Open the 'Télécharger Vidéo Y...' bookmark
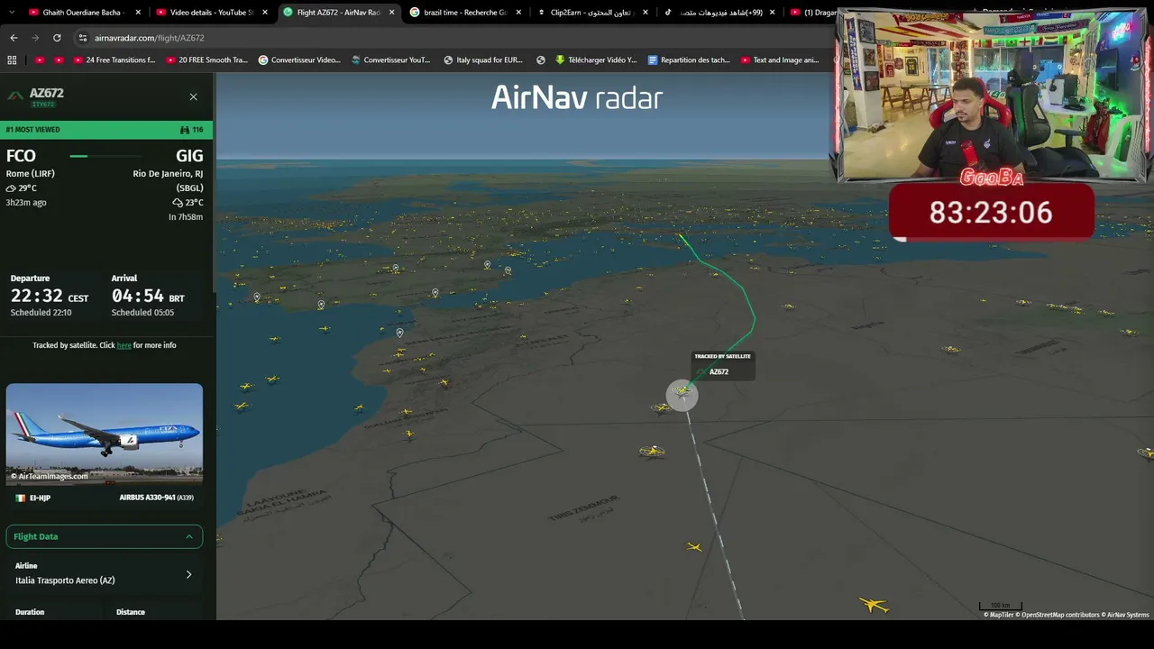The image size is (1154, 649). (596, 60)
